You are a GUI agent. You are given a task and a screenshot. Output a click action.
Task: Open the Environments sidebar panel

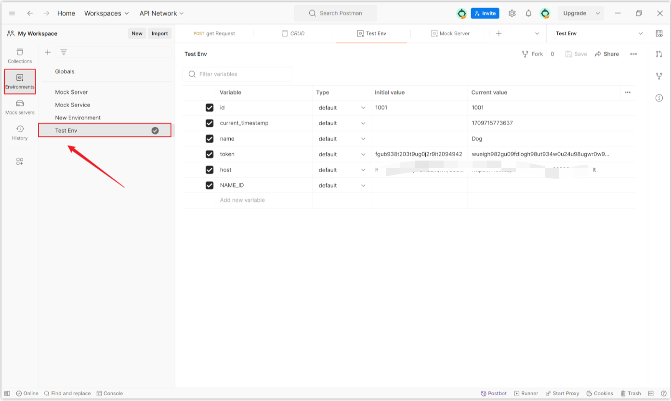click(x=20, y=81)
